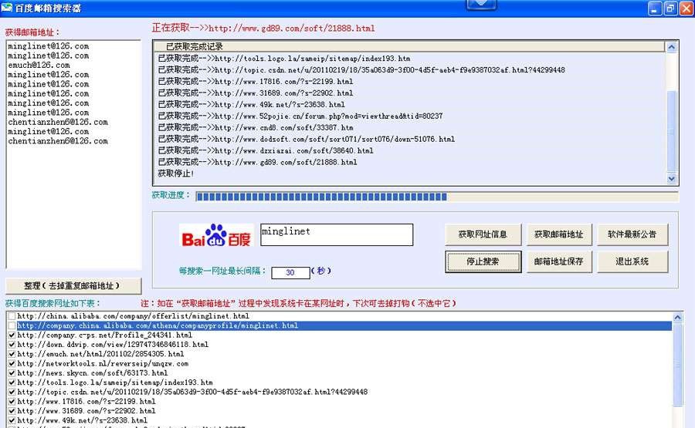Click the 获取邮箱地址 button

[559, 234]
